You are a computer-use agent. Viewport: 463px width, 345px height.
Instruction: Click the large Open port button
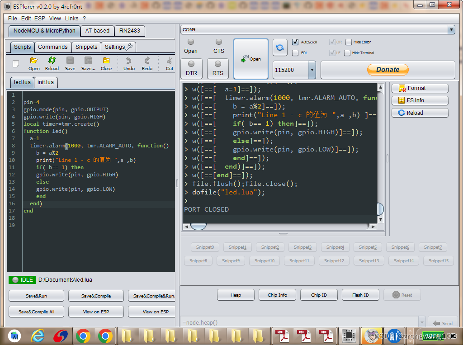pyautogui.click(x=251, y=59)
